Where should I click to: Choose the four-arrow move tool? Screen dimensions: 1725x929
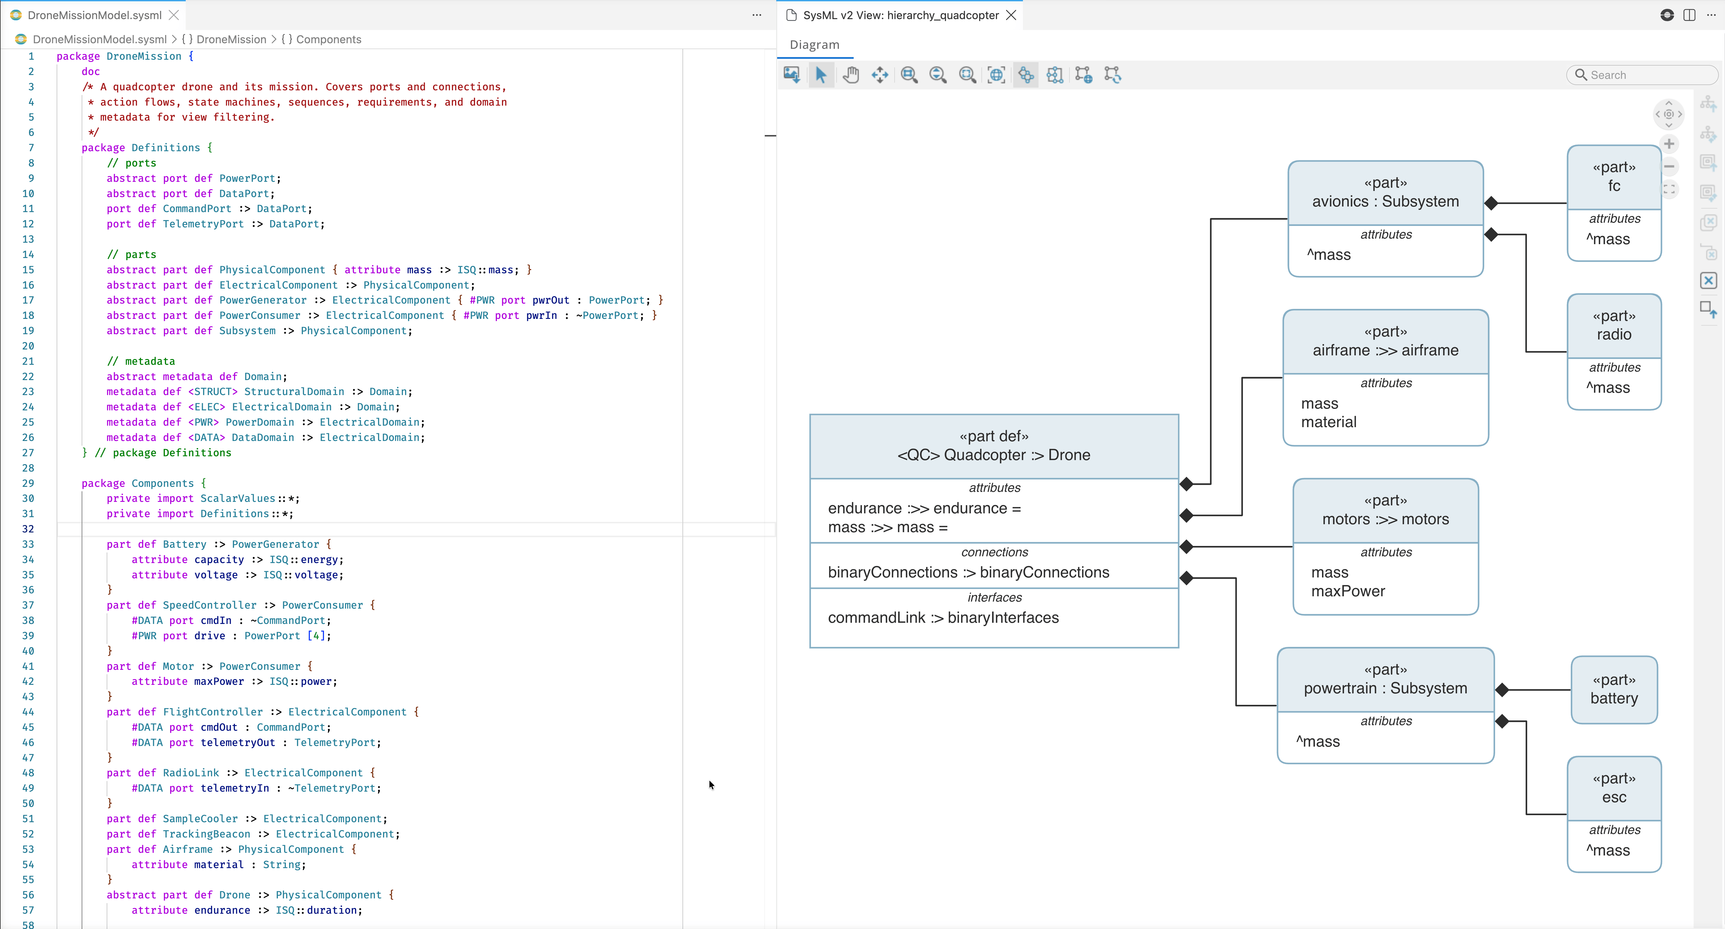click(x=880, y=75)
